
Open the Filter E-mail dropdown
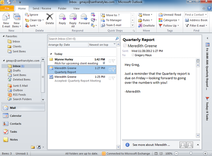[x=196, y=26]
